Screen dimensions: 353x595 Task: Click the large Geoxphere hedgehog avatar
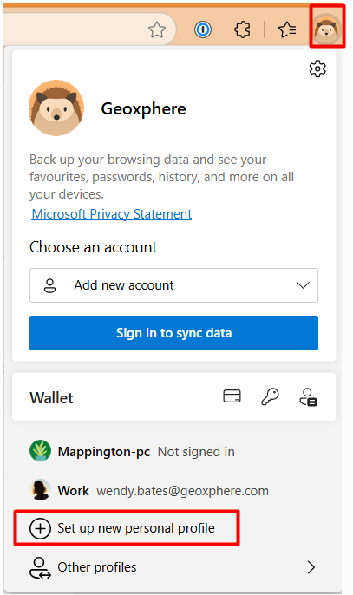coord(56,108)
